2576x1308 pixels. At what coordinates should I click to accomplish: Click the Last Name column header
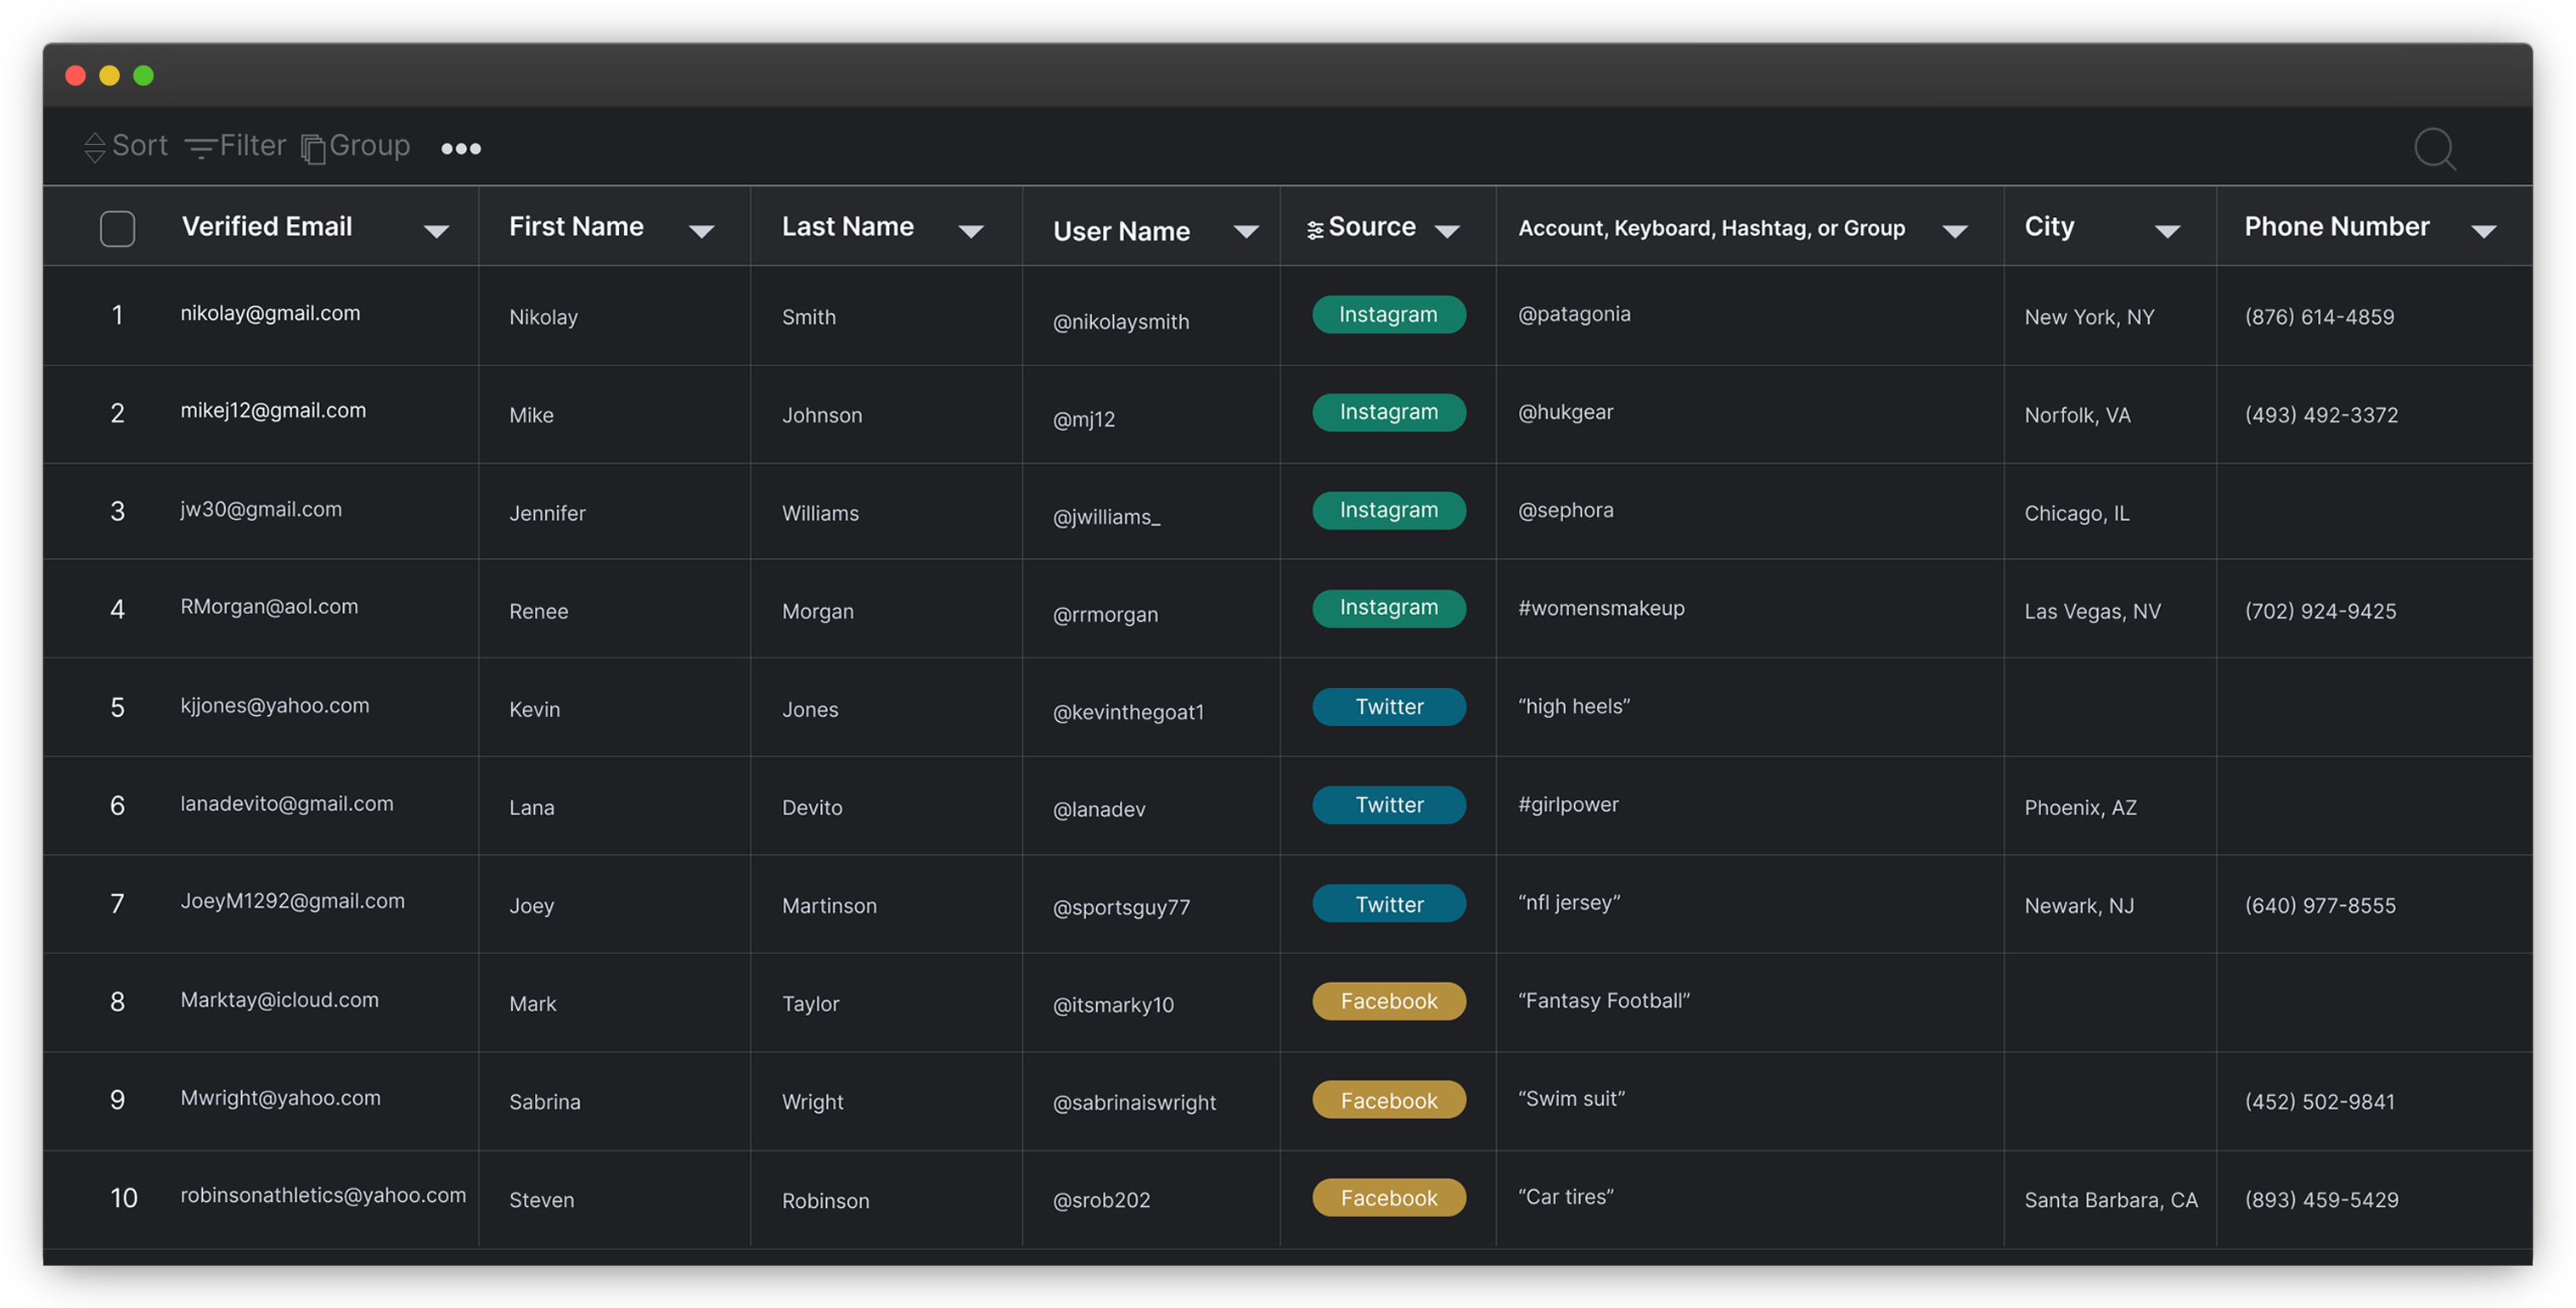tap(847, 226)
